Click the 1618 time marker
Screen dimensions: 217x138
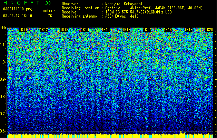[x=168, y=30]
